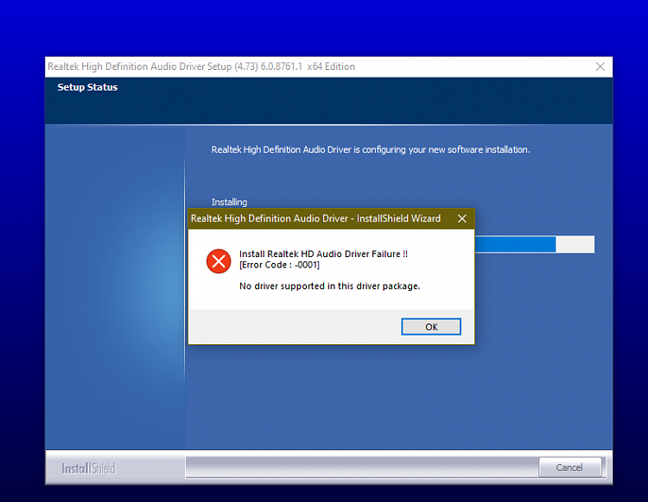
Task: Click the red error icon
Action: pos(219,261)
